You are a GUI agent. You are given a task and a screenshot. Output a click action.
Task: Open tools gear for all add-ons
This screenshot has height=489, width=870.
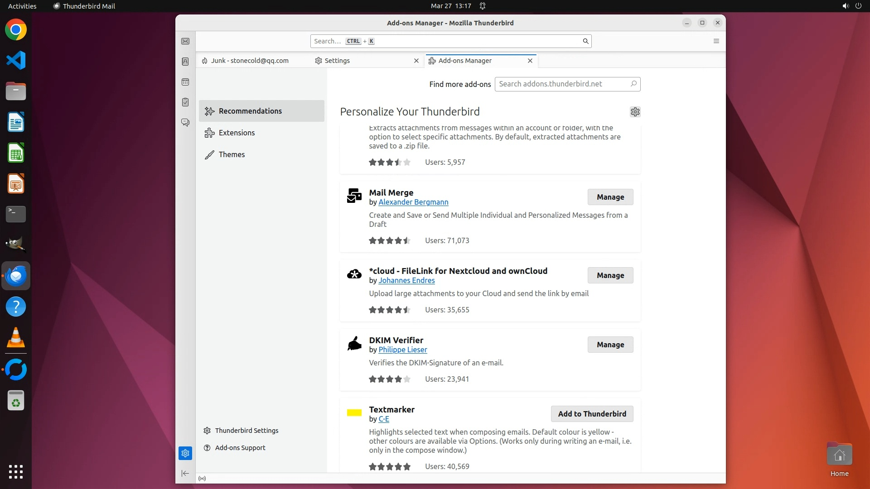pos(635,112)
